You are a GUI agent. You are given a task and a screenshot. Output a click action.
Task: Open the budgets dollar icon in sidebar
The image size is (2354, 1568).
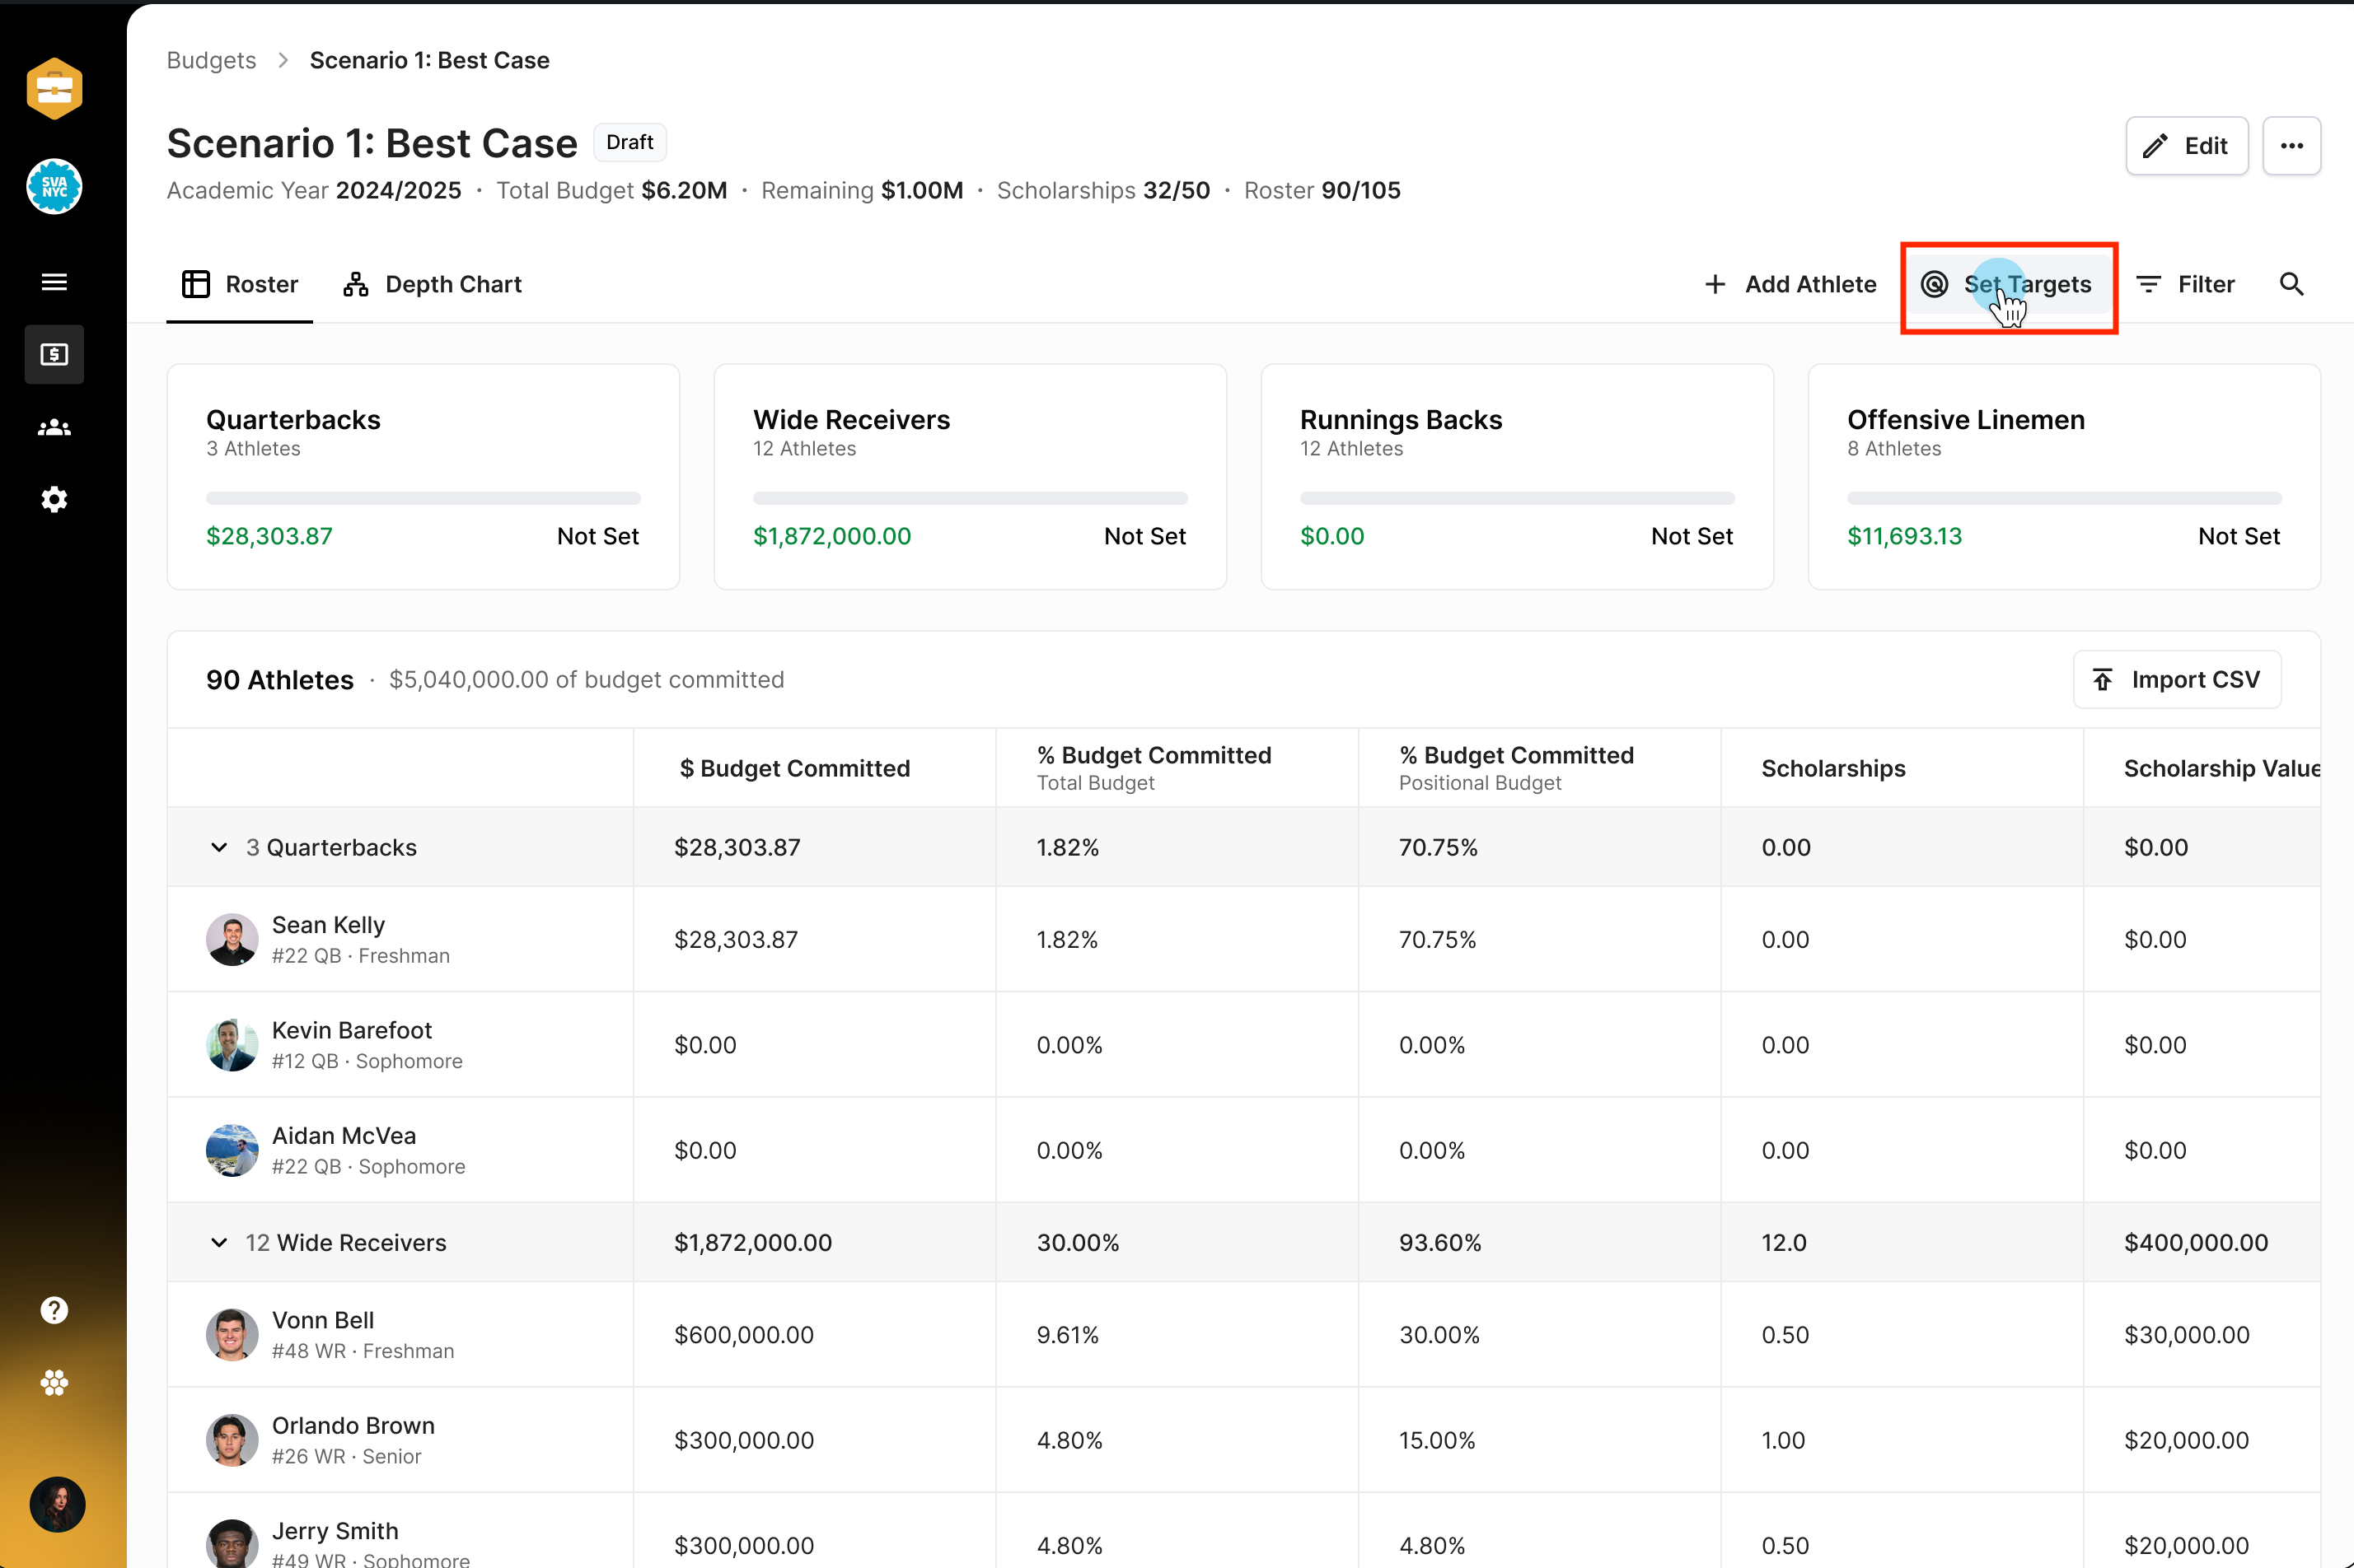click(x=54, y=354)
